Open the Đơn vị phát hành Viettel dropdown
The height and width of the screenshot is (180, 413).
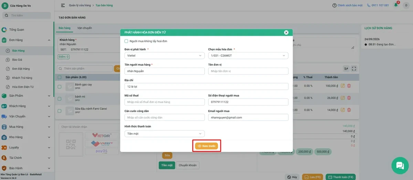(165, 56)
